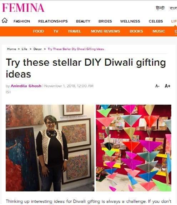Click the Decor breadcrumb link

click(37, 49)
